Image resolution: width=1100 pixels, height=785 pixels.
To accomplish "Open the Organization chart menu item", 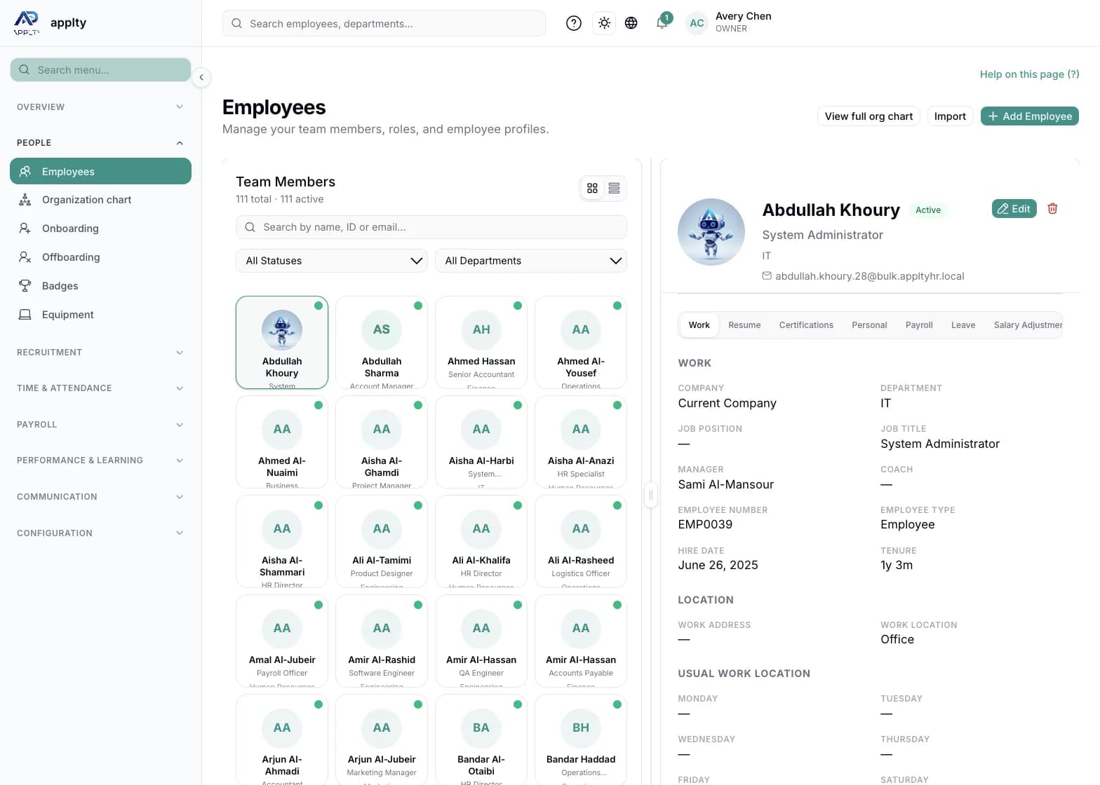I will pyautogui.click(x=100, y=200).
